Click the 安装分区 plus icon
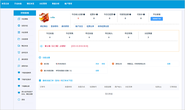 click(x=19, y=26)
